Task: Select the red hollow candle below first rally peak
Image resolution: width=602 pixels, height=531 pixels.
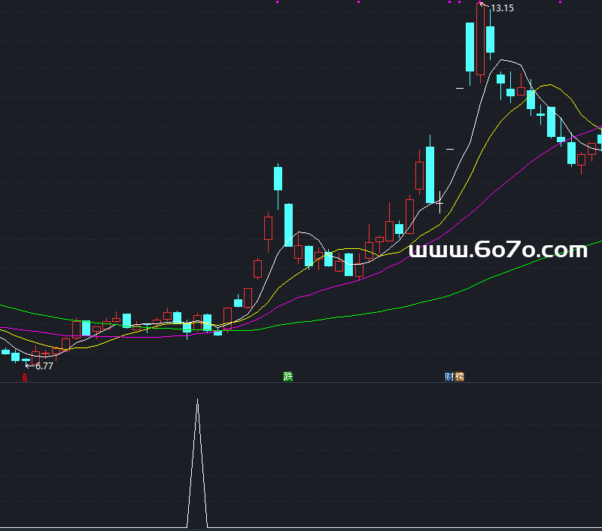Action: click(x=268, y=228)
